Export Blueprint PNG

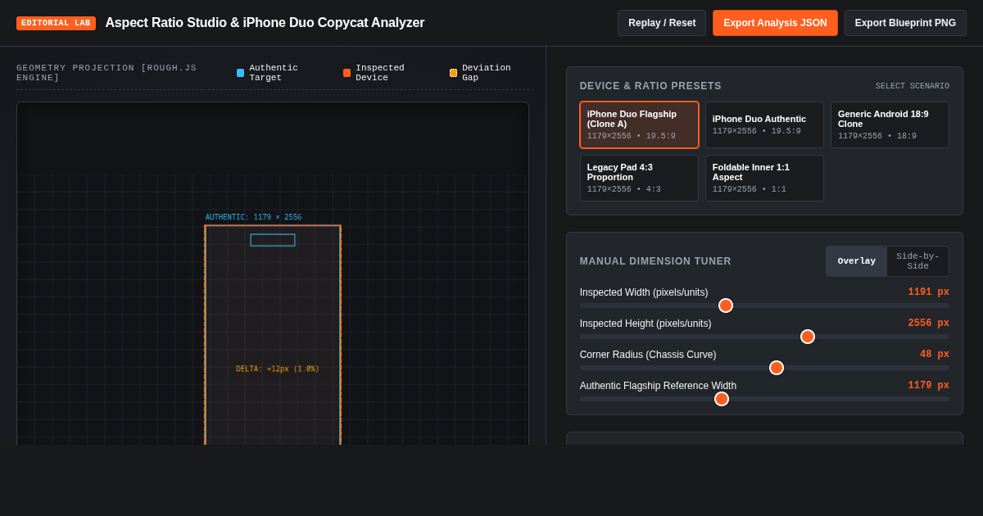905,23
